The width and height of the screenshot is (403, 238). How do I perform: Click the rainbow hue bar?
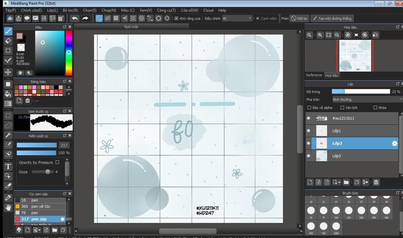click(x=68, y=53)
